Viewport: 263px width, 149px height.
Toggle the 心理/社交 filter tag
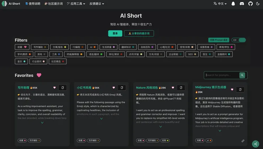click(167, 47)
